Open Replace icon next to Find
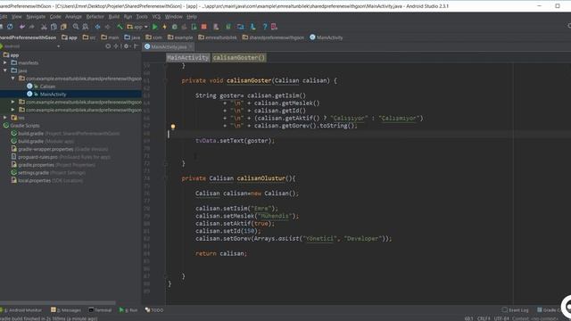This screenshot has width=571, height=321. [x=86, y=27]
